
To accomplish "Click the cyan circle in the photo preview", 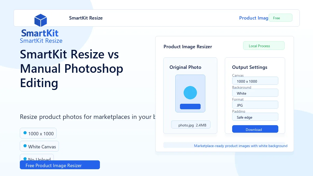I will coord(190,93).
